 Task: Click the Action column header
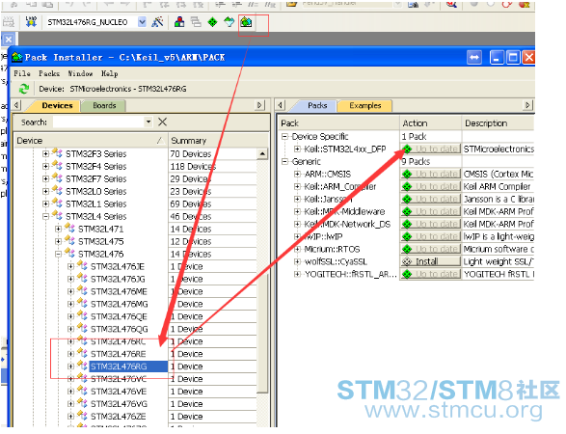pyautogui.click(x=430, y=123)
